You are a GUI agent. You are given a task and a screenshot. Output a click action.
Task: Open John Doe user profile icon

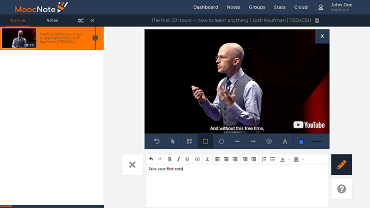click(x=321, y=8)
